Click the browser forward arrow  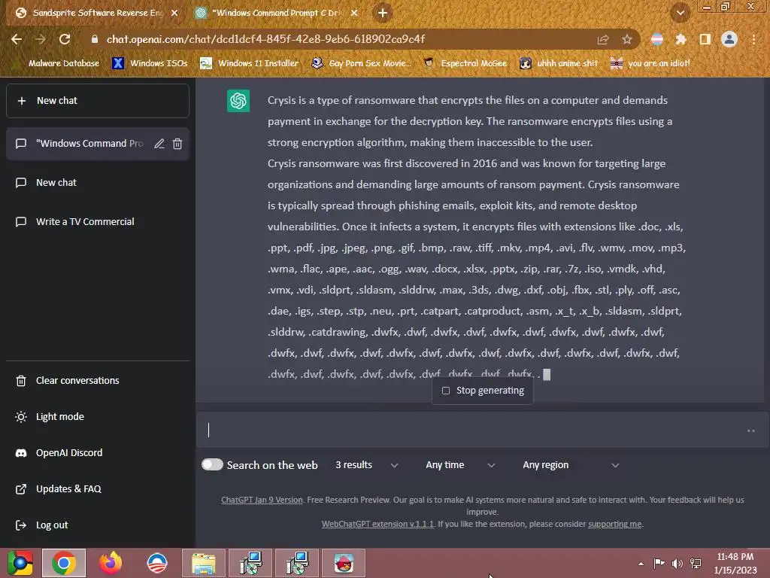[x=41, y=39]
